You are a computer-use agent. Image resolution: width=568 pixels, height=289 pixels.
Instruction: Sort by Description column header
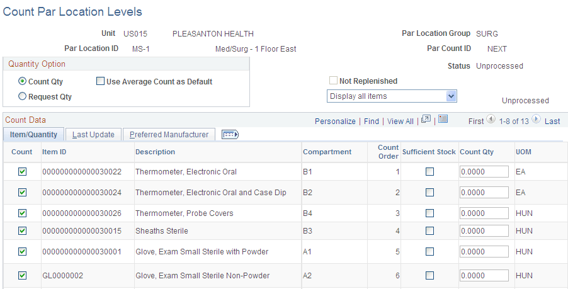[x=155, y=152]
